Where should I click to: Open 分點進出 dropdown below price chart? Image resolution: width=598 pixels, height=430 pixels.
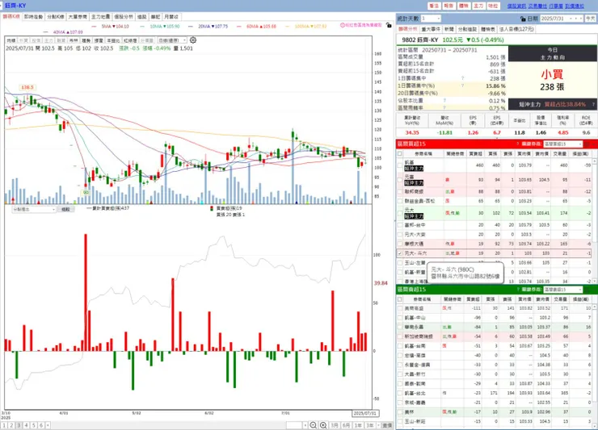(x=34, y=210)
